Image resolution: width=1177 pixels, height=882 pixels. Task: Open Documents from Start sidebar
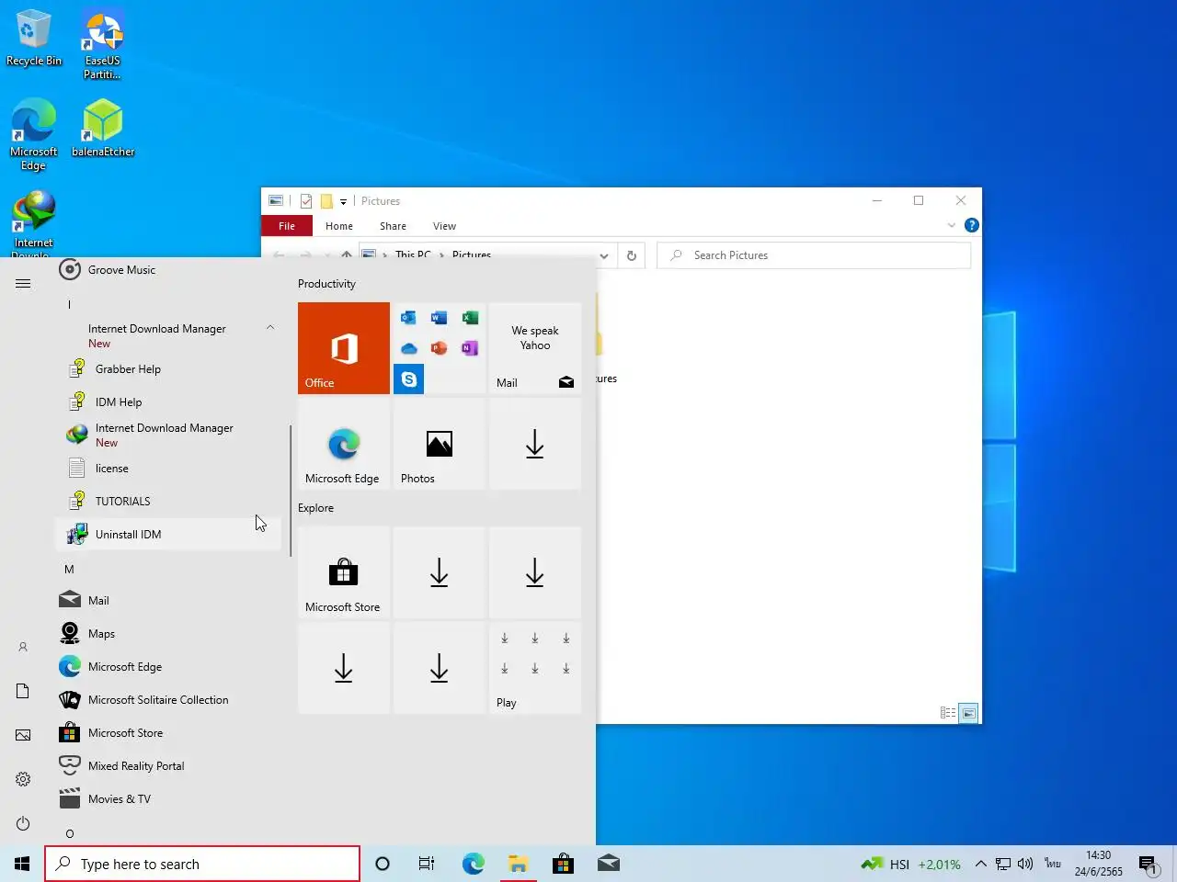(x=23, y=691)
